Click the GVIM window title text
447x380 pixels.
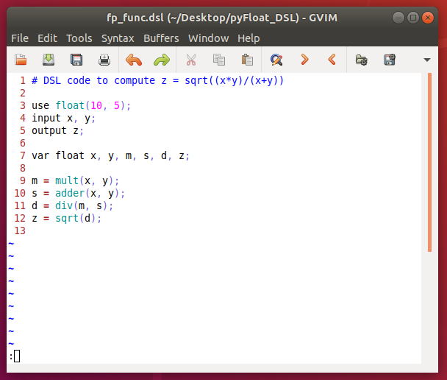click(x=222, y=18)
